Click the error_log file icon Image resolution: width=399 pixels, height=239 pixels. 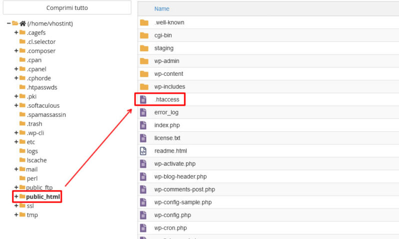coord(143,112)
